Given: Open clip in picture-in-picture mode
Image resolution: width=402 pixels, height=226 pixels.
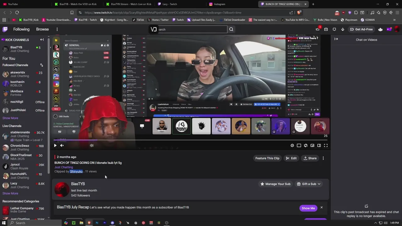Looking at the screenshot, I should tap(312, 145).
